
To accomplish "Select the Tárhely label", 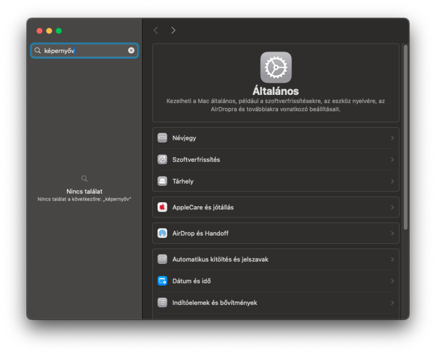I will [x=183, y=182].
